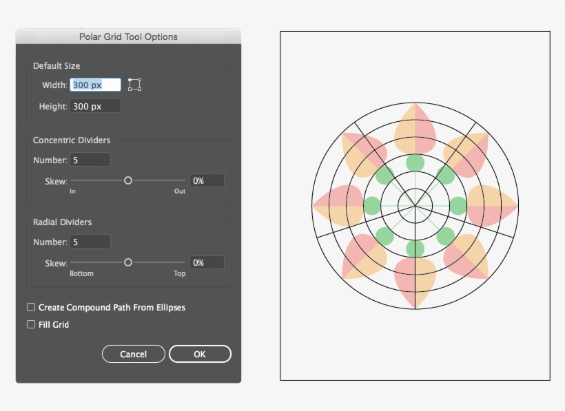
Task: Confirm settings with the OK button
Action: click(x=199, y=354)
